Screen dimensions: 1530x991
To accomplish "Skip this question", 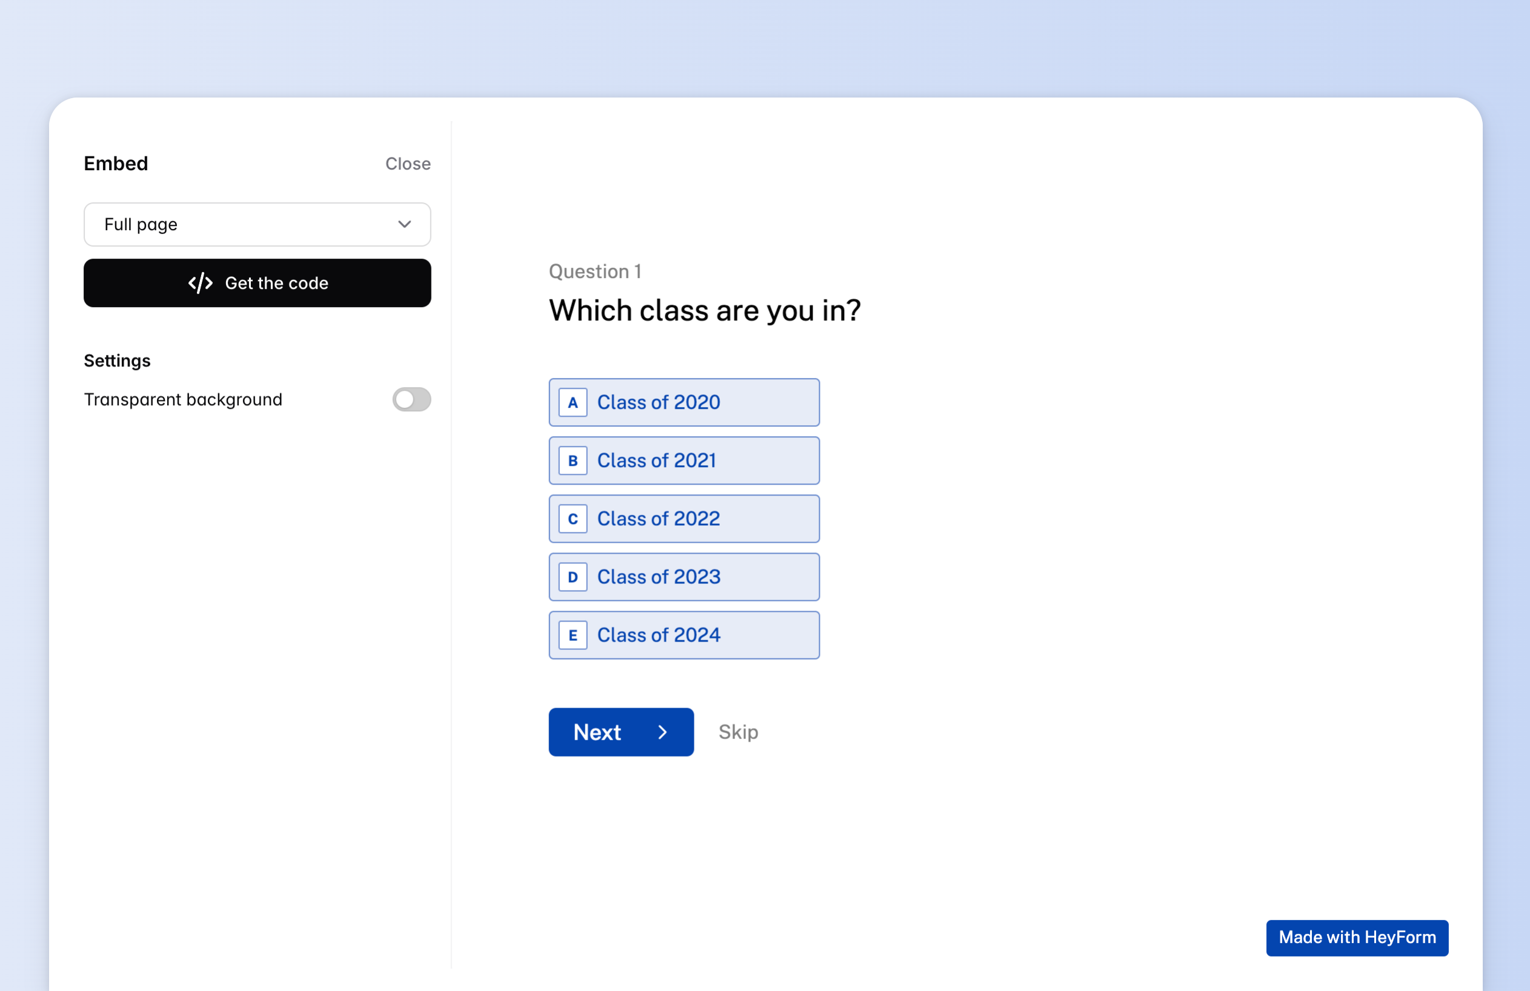I will pos(738,732).
